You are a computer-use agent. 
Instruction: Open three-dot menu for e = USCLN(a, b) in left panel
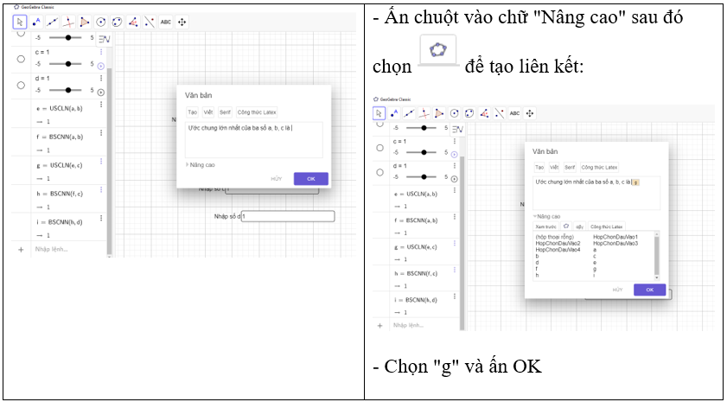click(102, 105)
